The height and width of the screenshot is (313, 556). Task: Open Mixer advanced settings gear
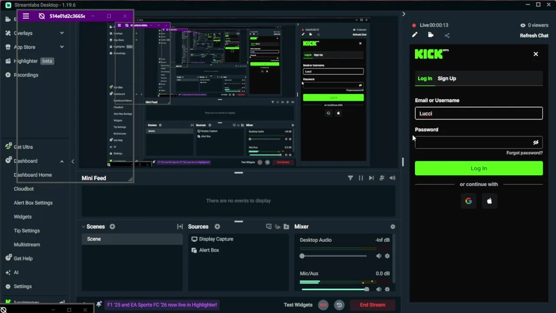393,226
